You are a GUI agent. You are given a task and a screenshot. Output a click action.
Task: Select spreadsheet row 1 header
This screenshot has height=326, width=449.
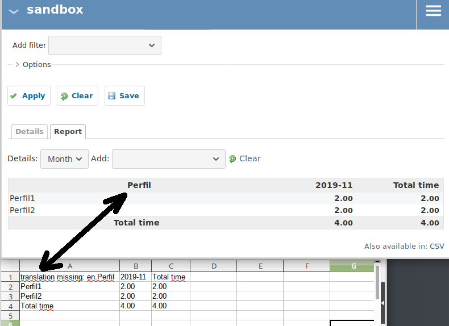pyautogui.click(x=10, y=277)
